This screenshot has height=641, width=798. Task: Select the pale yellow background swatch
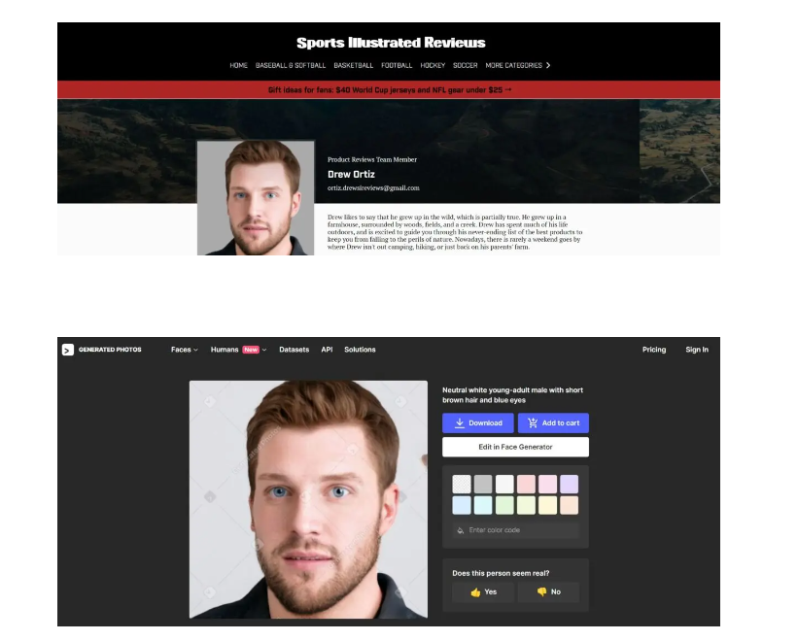(x=547, y=505)
